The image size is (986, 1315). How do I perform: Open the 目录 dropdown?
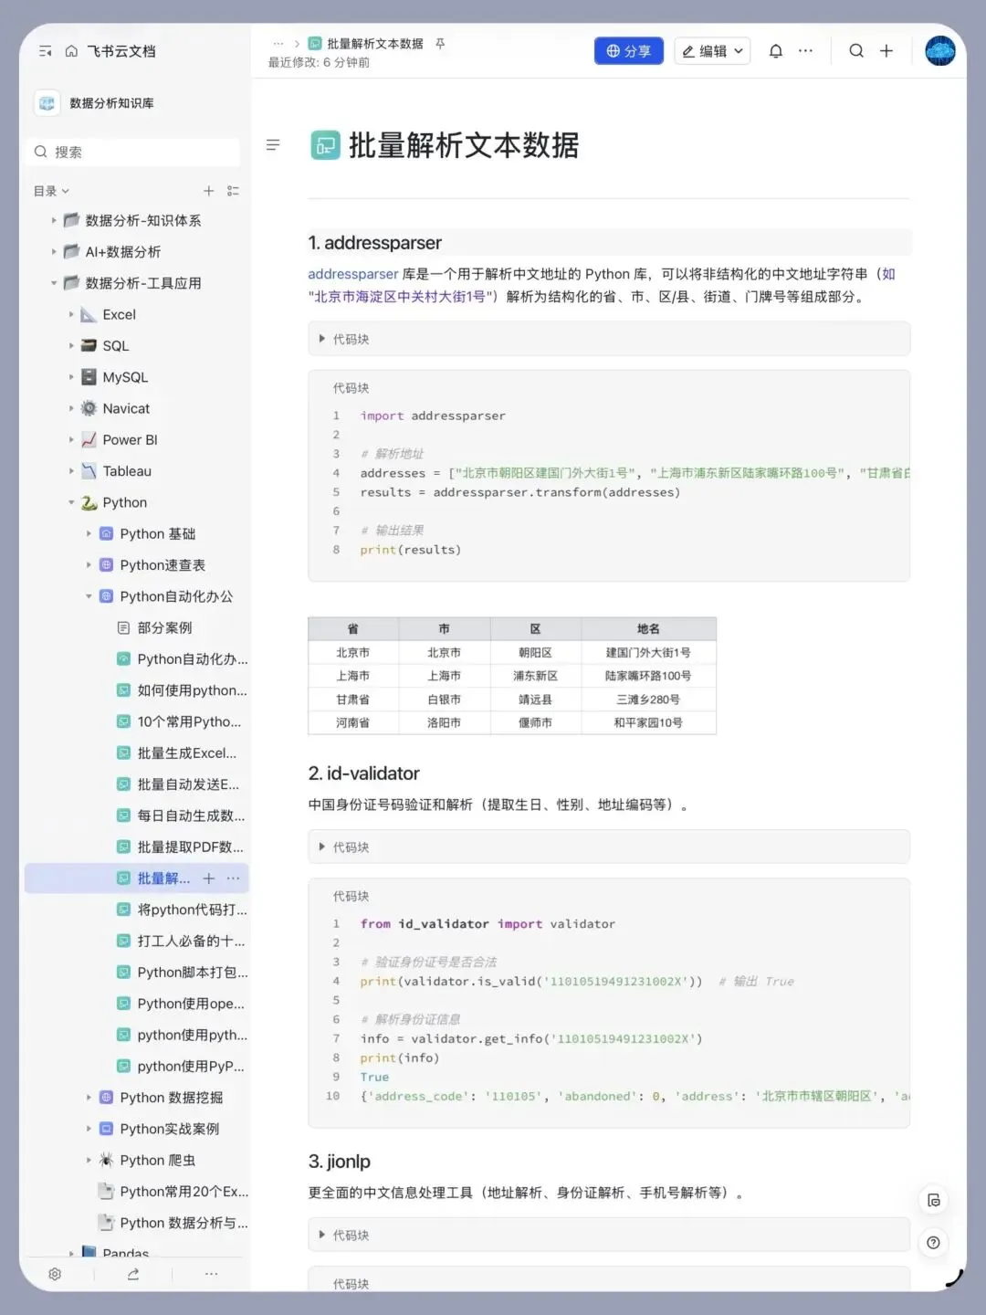pyautogui.click(x=51, y=191)
